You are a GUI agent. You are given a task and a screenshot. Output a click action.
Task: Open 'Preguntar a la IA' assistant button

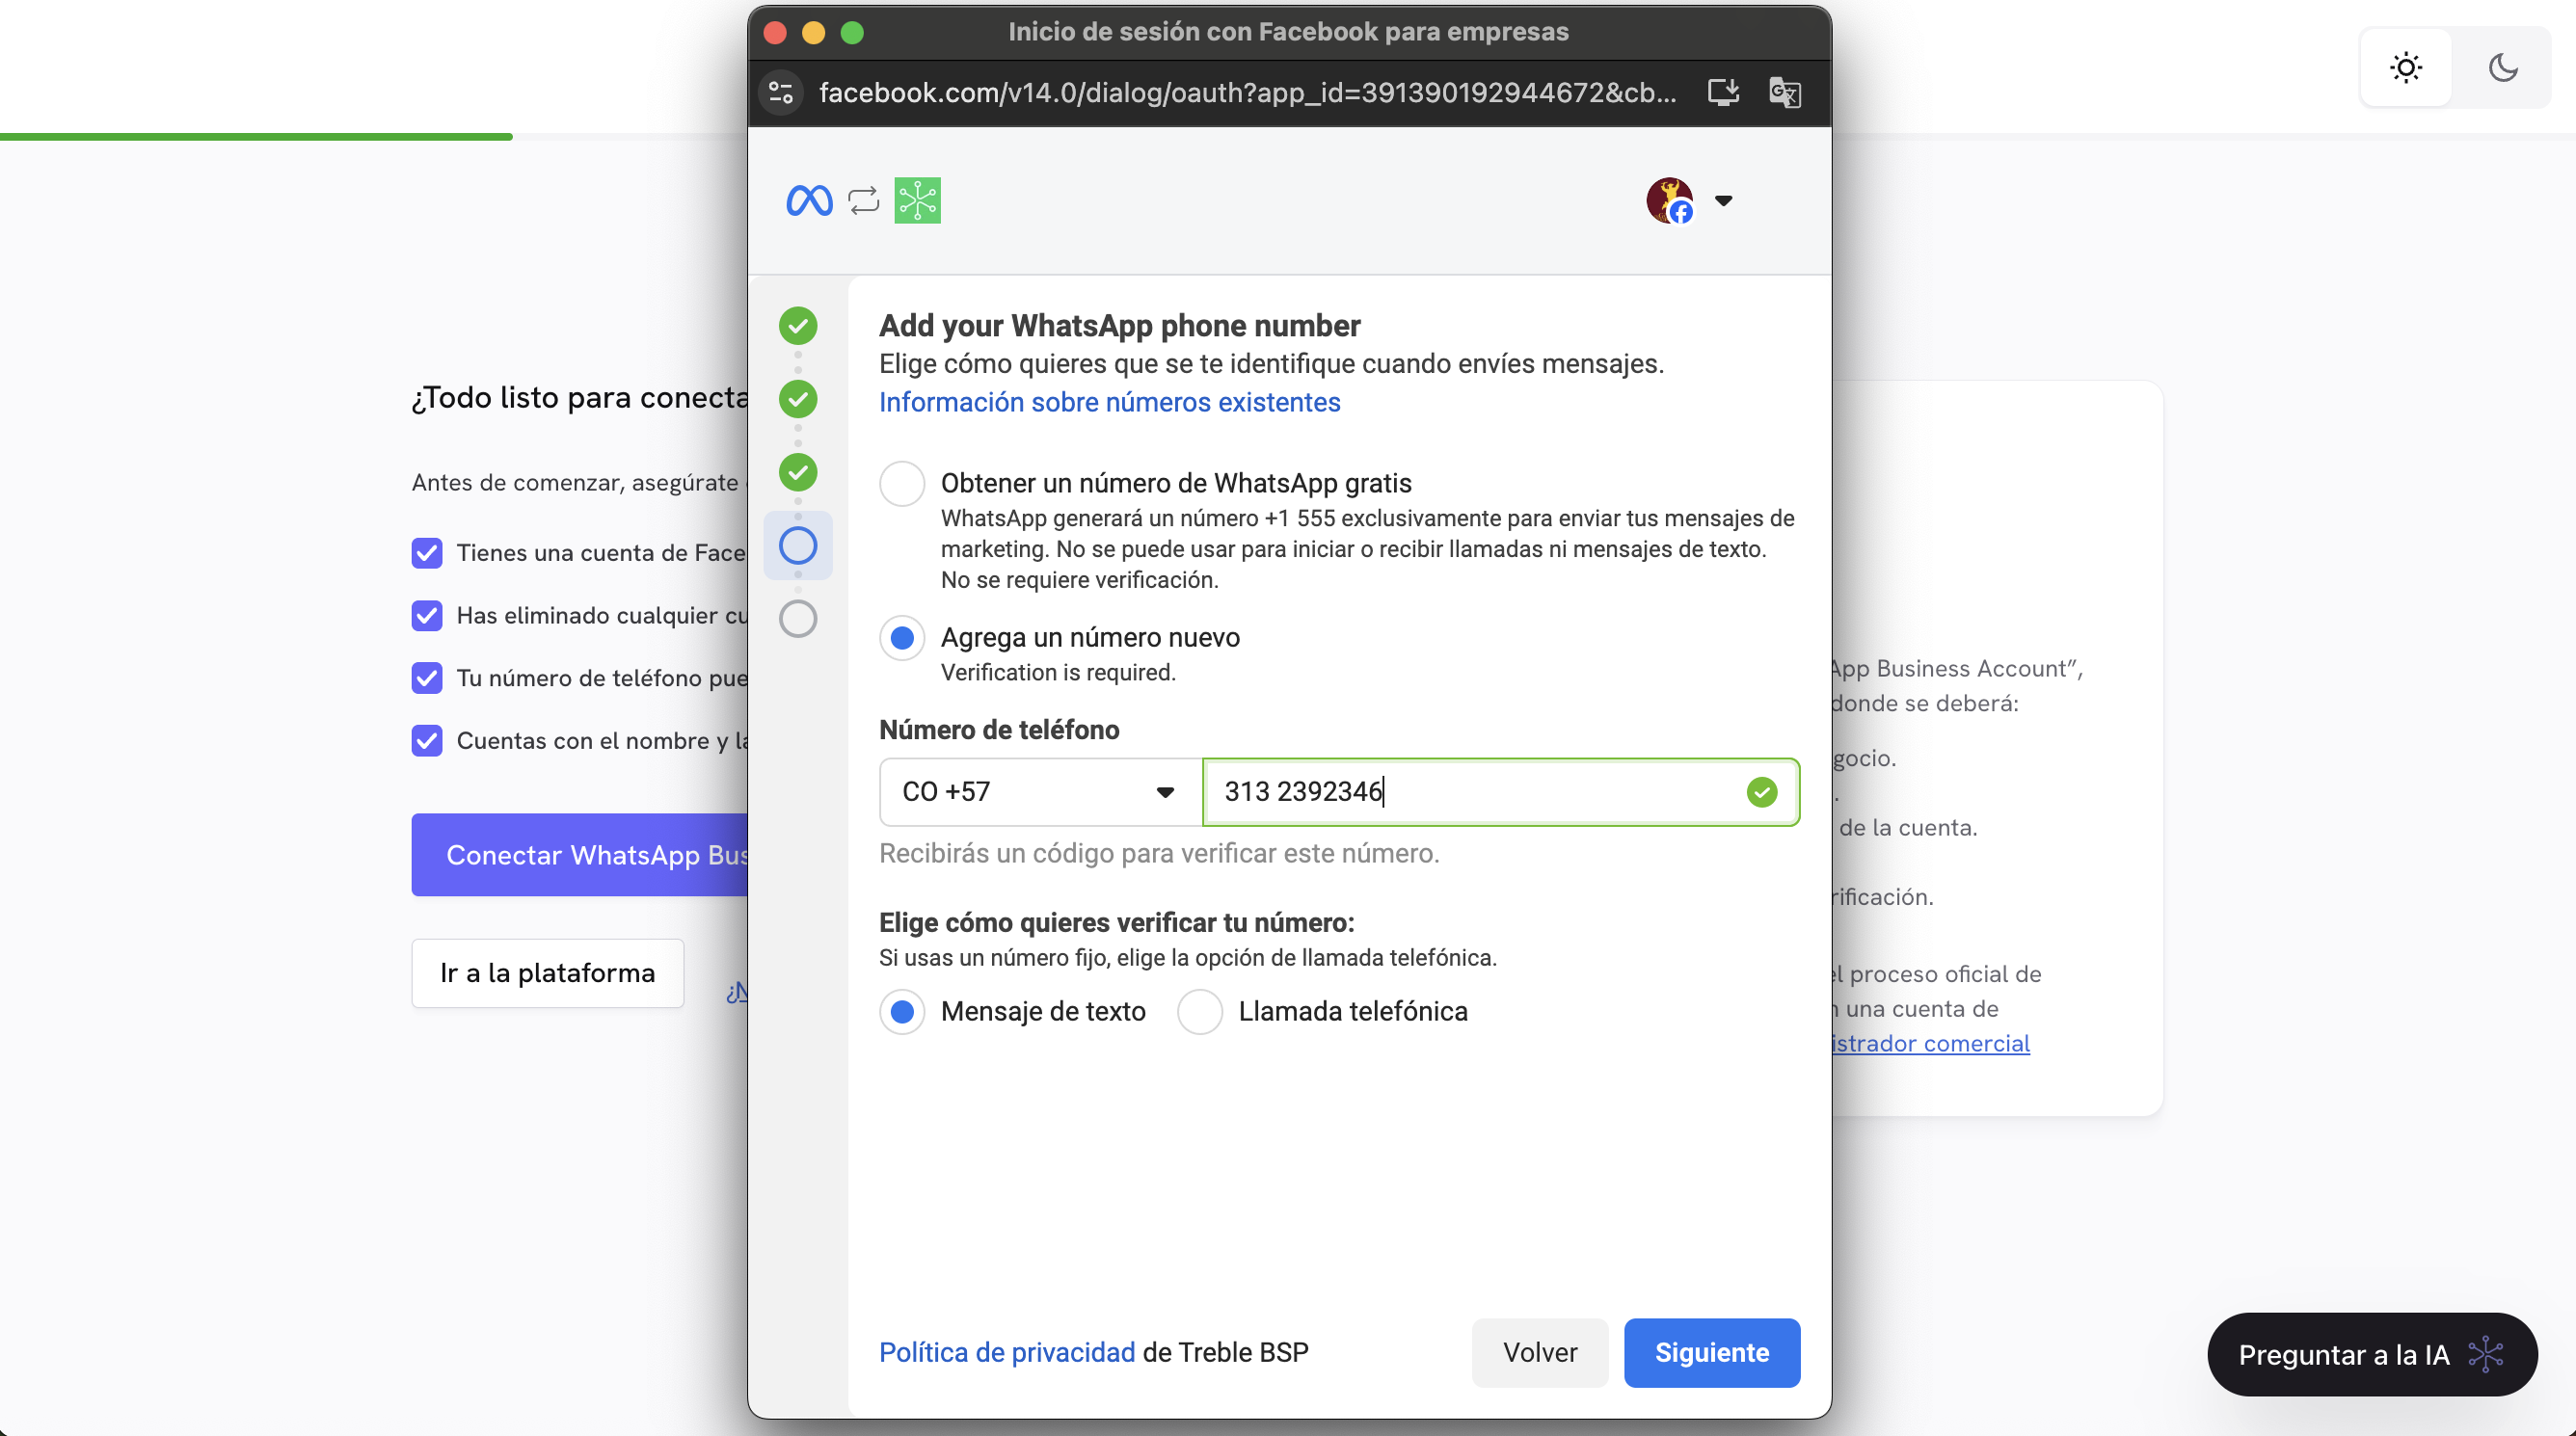[x=2372, y=1355]
